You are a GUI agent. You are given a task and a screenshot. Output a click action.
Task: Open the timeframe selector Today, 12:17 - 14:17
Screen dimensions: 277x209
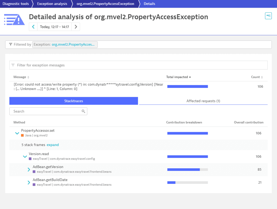[54, 27]
